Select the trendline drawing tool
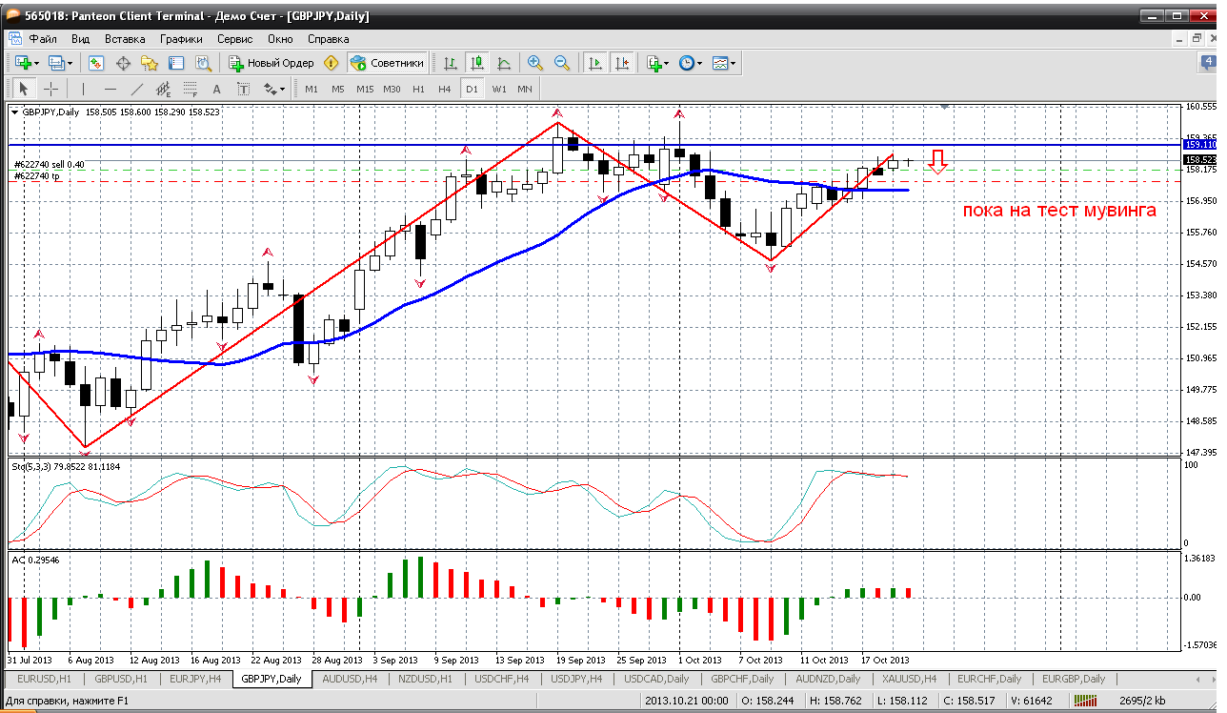The image size is (1227, 713). click(136, 89)
